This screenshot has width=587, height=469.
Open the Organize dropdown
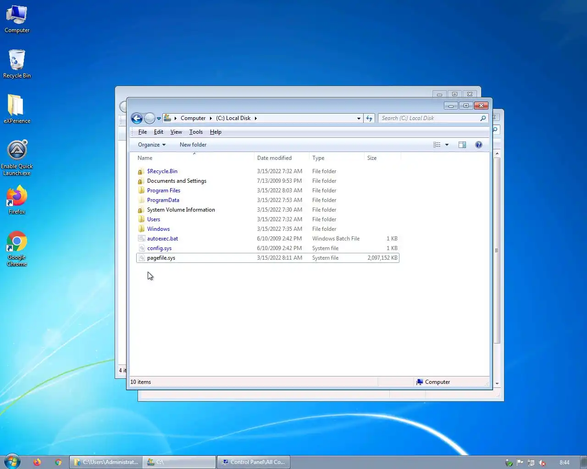(x=152, y=145)
